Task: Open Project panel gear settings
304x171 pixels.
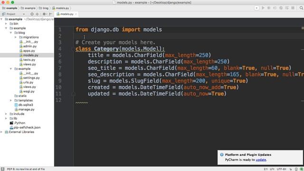Action: pyautogui.click(x=44, y=14)
